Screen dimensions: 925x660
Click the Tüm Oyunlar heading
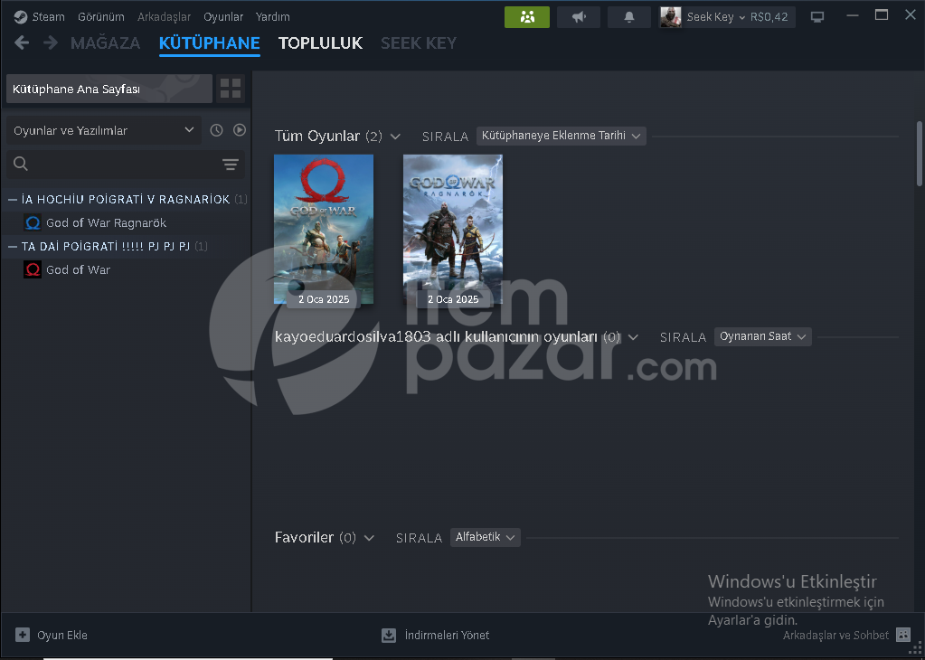coord(317,137)
